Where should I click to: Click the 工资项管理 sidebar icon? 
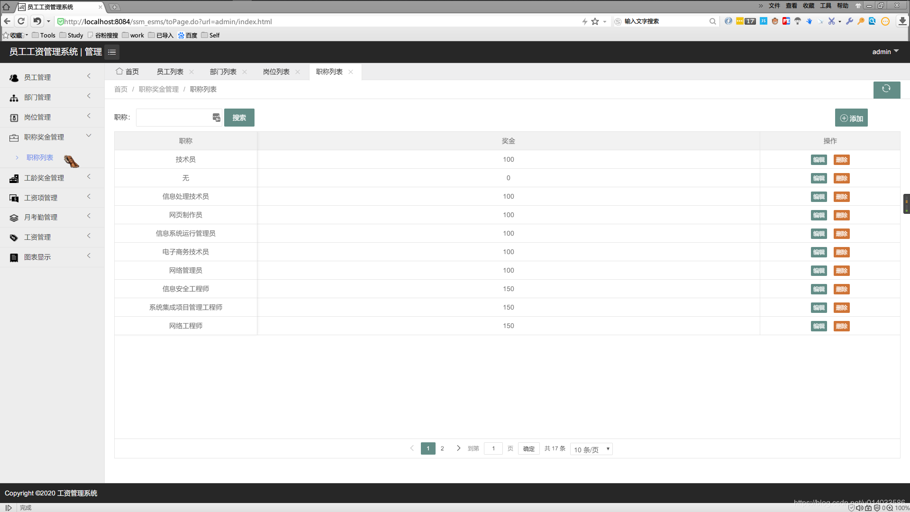pyautogui.click(x=14, y=198)
